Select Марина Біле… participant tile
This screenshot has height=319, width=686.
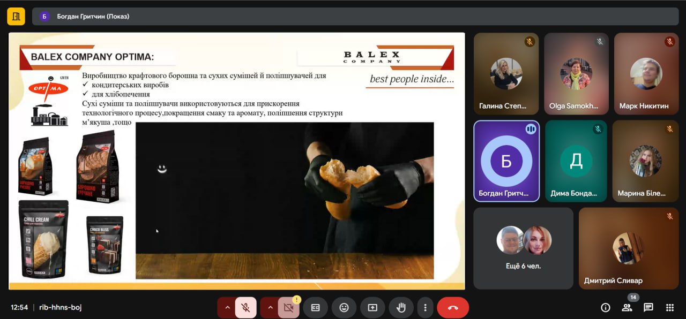(x=646, y=161)
